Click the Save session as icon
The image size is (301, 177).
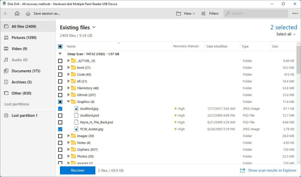pyautogui.click(x=28, y=13)
